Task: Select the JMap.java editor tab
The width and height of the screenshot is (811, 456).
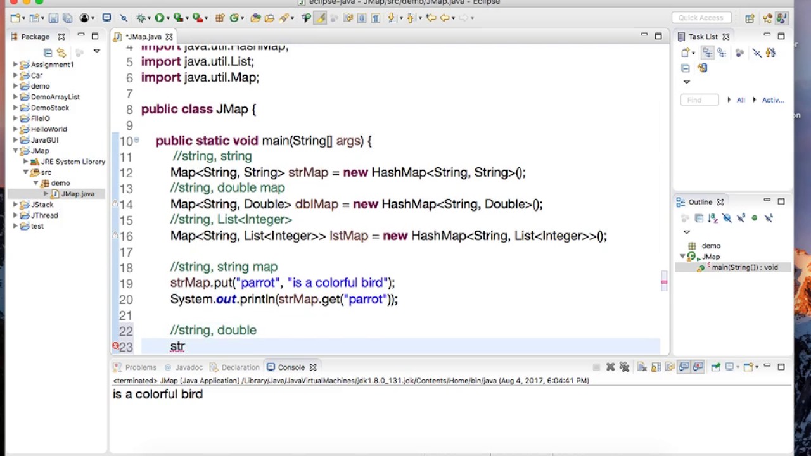Action: (x=143, y=37)
